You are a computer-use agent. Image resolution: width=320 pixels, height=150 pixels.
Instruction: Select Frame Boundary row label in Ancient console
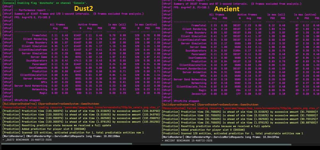coord(196,33)
